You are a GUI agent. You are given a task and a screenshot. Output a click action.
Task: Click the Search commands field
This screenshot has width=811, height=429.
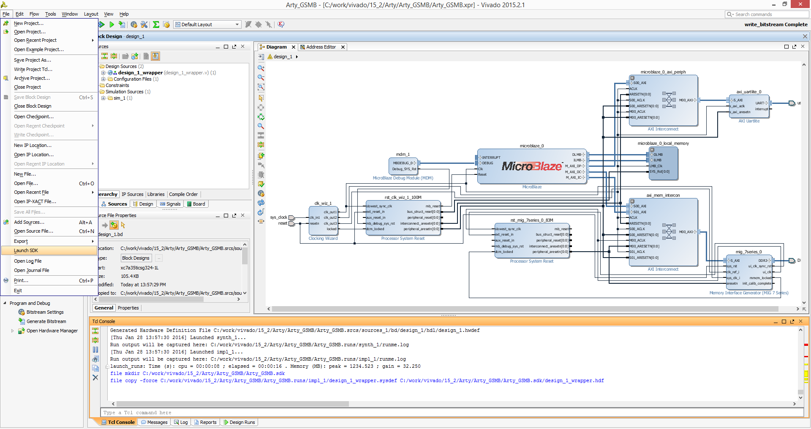pyautogui.click(x=767, y=14)
